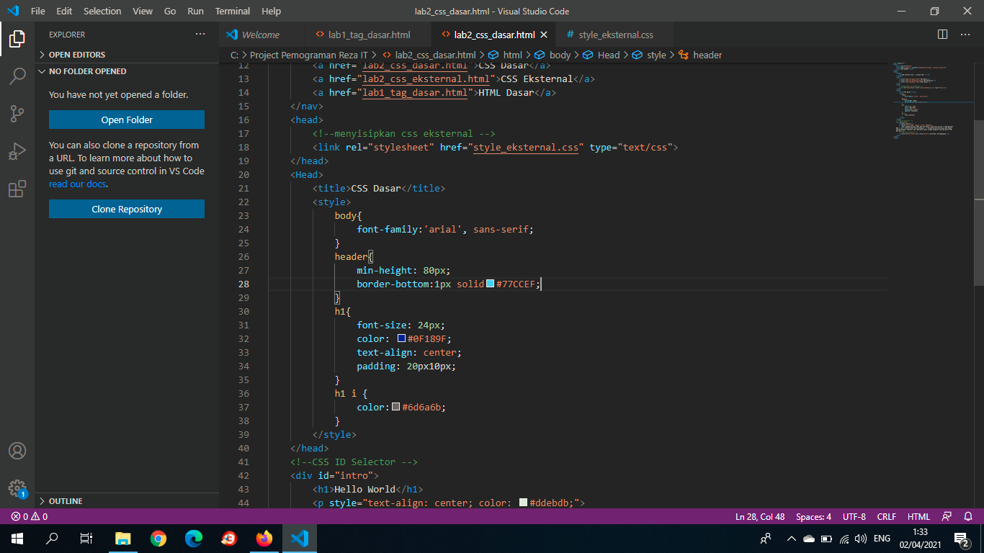The height and width of the screenshot is (553, 984).
Task: Click the Open Folder button
Action: click(127, 120)
